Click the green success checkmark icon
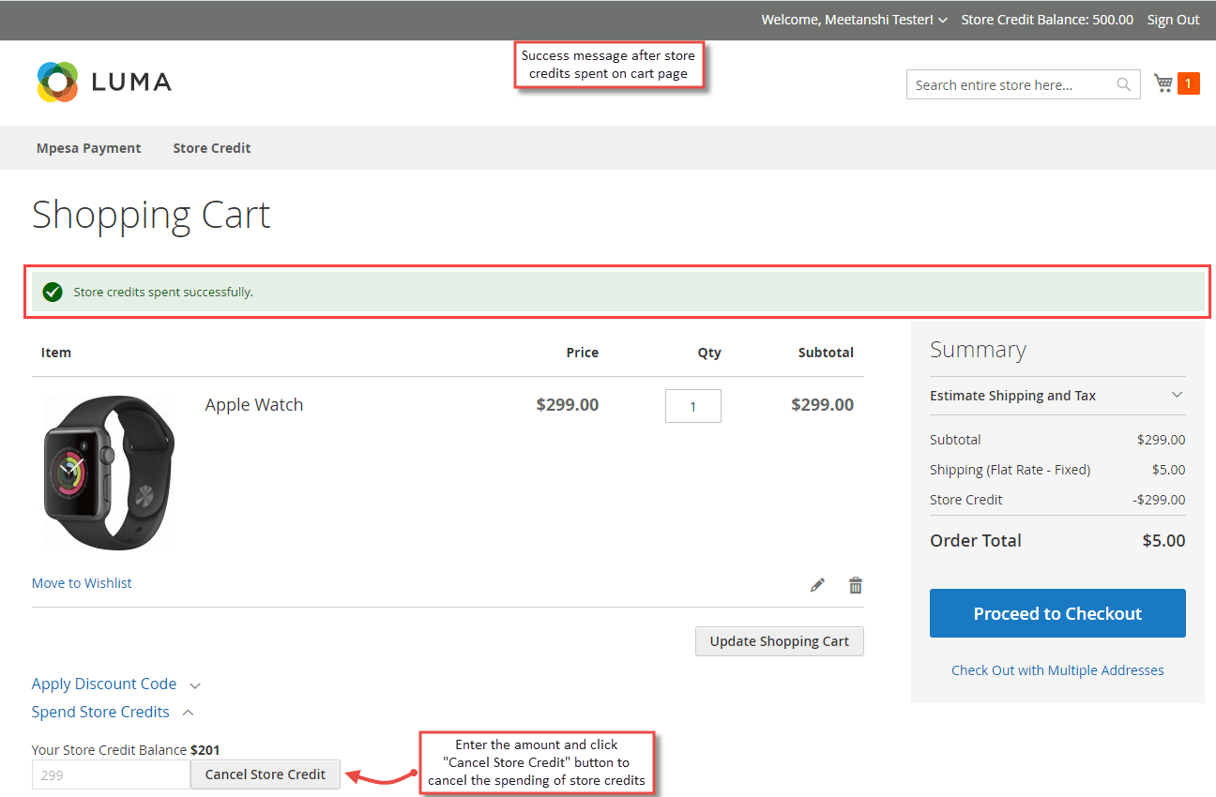This screenshot has height=797, width=1216. coord(53,292)
